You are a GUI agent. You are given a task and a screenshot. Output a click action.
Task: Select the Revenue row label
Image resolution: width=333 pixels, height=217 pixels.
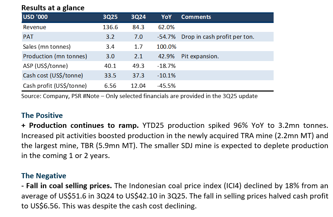click(34, 27)
